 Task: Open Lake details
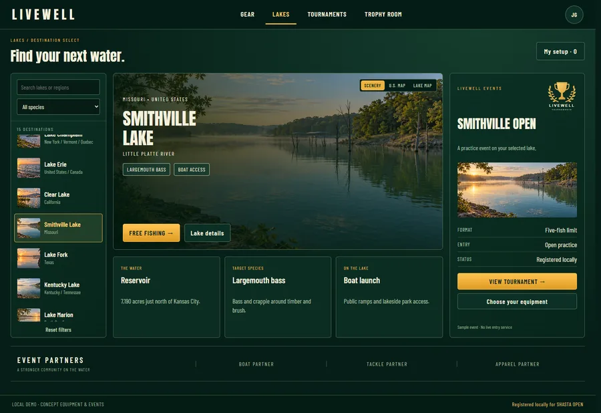click(207, 233)
